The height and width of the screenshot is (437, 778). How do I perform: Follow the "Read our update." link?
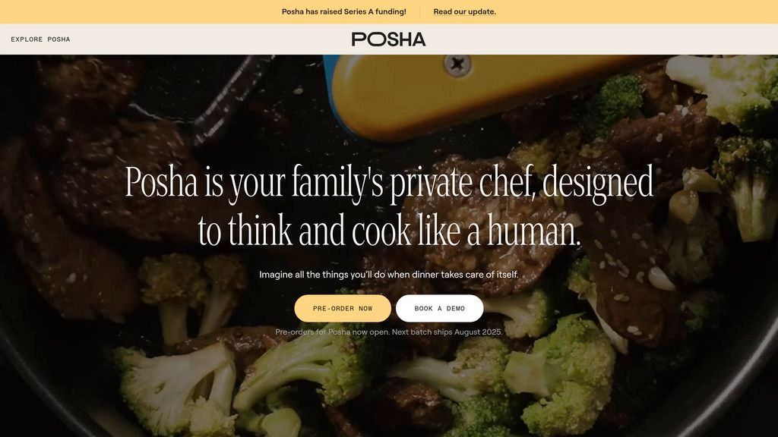click(x=464, y=11)
